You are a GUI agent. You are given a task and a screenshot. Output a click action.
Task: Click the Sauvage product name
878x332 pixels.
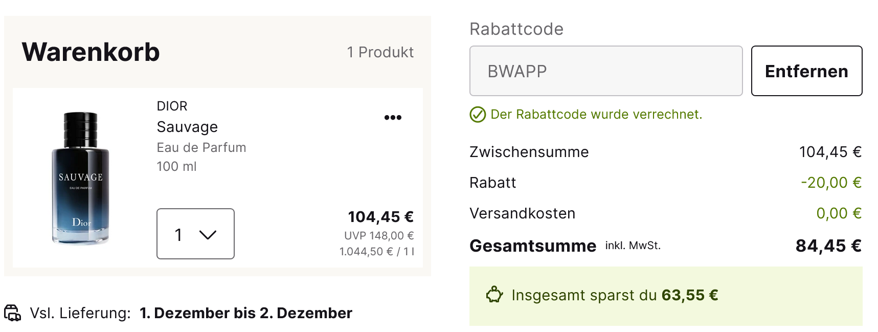(x=187, y=127)
